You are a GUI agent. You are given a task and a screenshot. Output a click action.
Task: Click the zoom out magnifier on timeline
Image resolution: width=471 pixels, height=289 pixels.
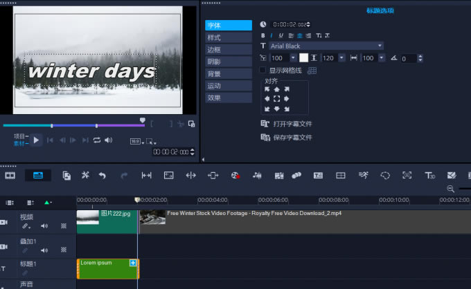tap(451, 189)
